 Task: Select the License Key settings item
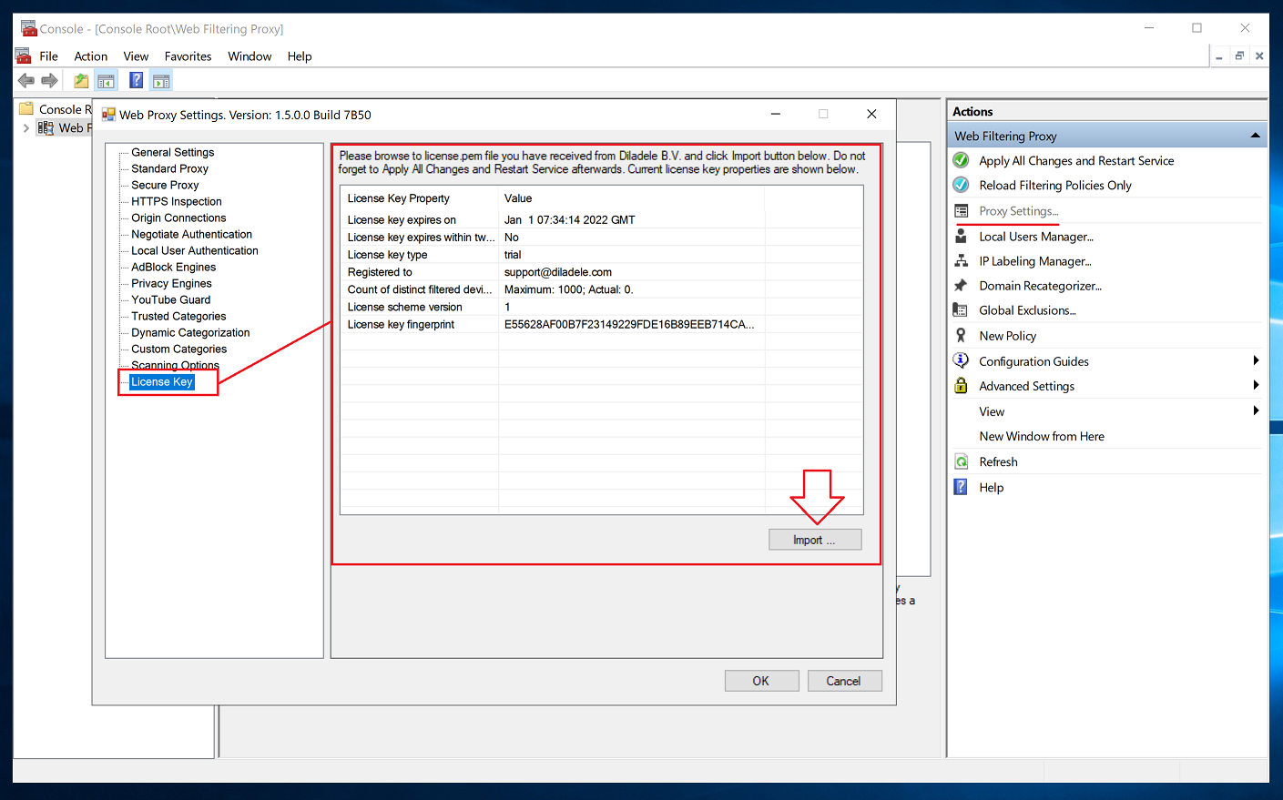click(162, 382)
